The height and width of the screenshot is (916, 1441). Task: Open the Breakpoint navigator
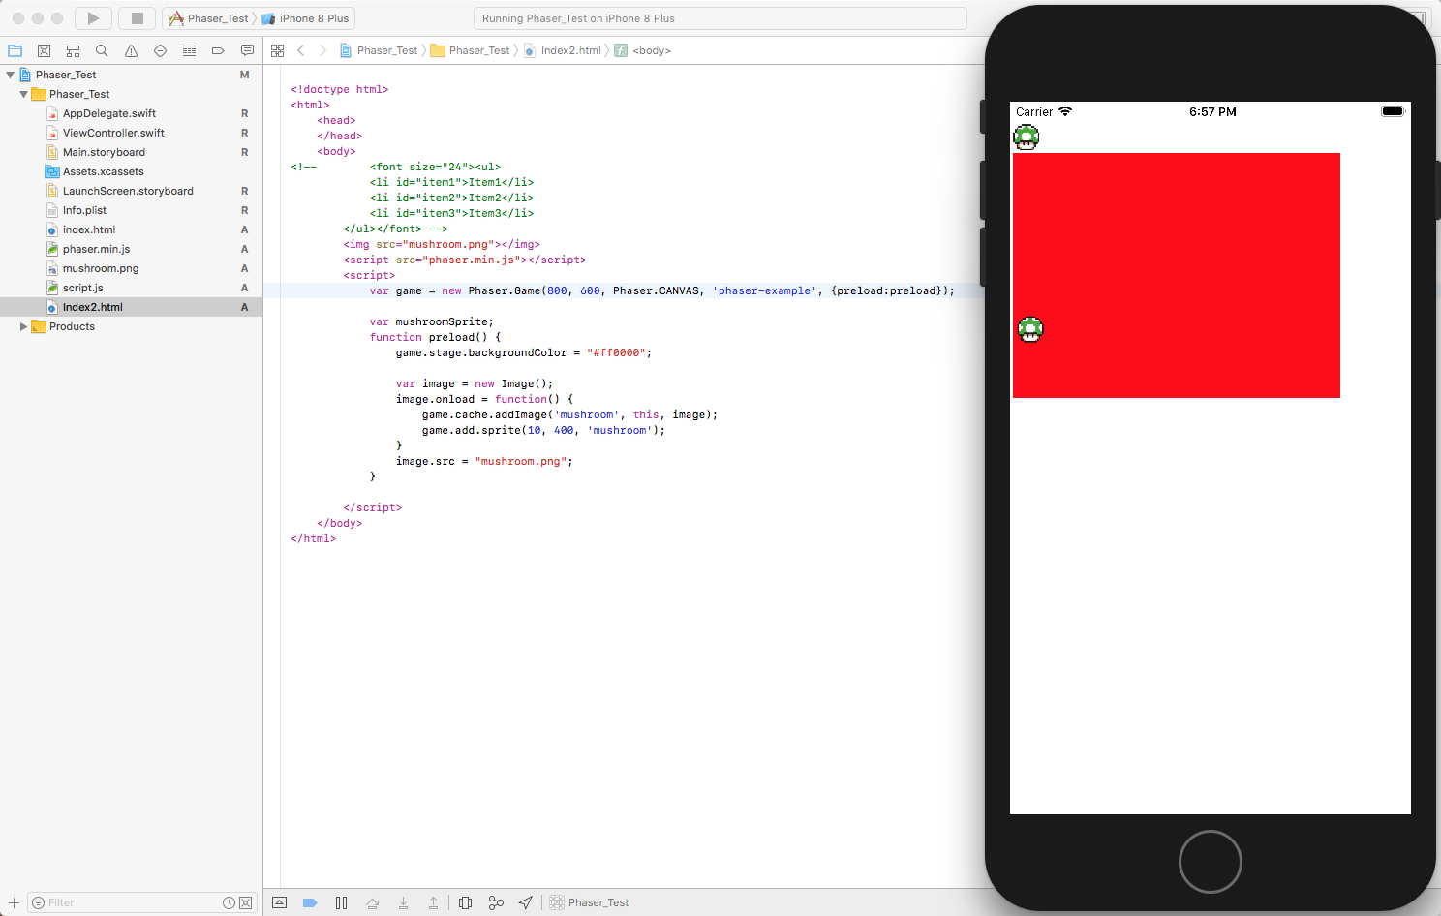(218, 50)
